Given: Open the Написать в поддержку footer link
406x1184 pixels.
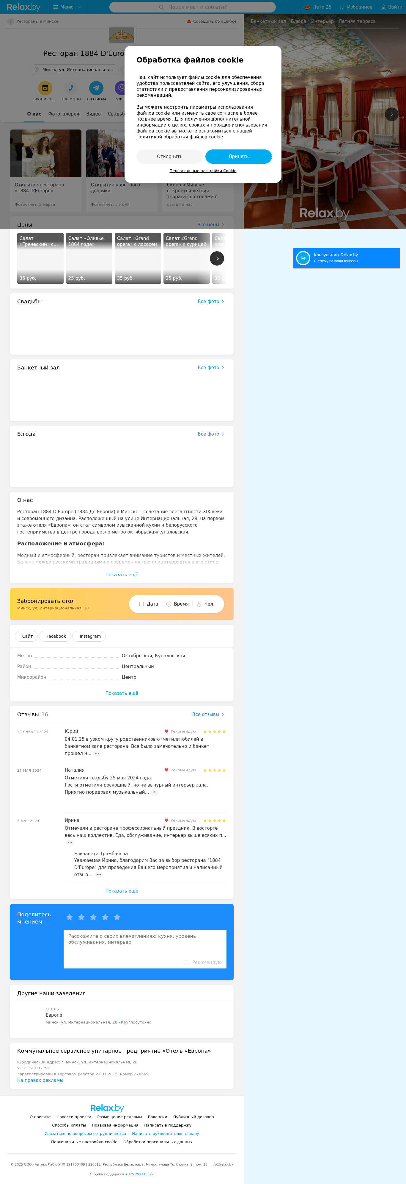Looking at the screenshot, I should tap(168, 1125).
